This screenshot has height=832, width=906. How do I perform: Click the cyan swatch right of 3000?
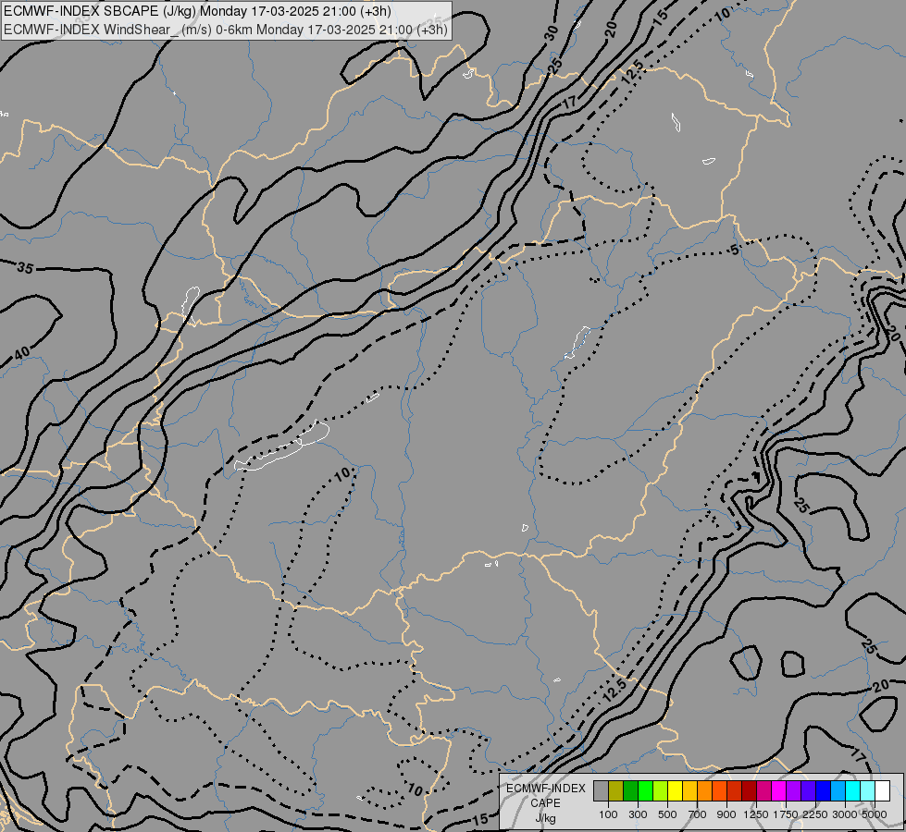coord(853,790)
